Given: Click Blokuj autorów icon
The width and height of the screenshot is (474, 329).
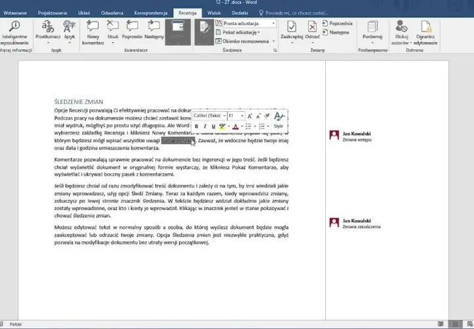Looking at the screenshot, I should 402,26.
